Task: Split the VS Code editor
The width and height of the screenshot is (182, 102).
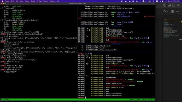Action: pos(173,11)
